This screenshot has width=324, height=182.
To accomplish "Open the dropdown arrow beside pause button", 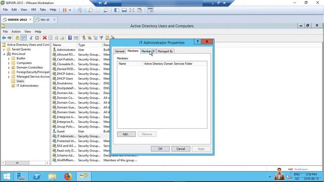I will coord(70,10).
